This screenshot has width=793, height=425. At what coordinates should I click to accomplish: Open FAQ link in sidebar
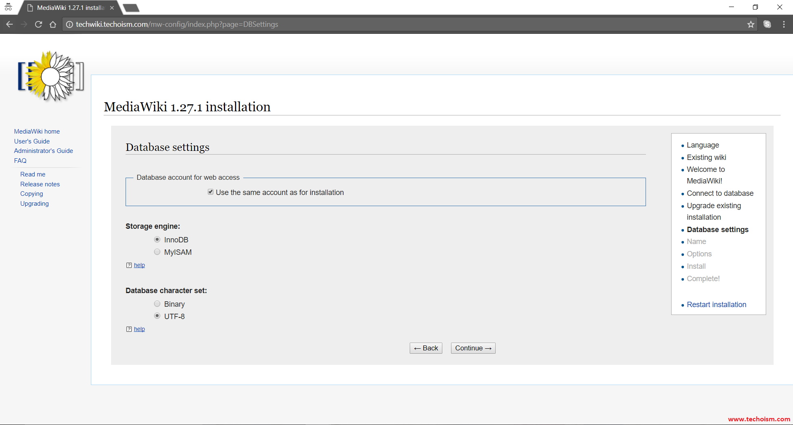[20, 161]
